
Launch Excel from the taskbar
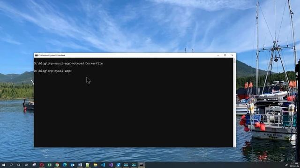[50, 165]
